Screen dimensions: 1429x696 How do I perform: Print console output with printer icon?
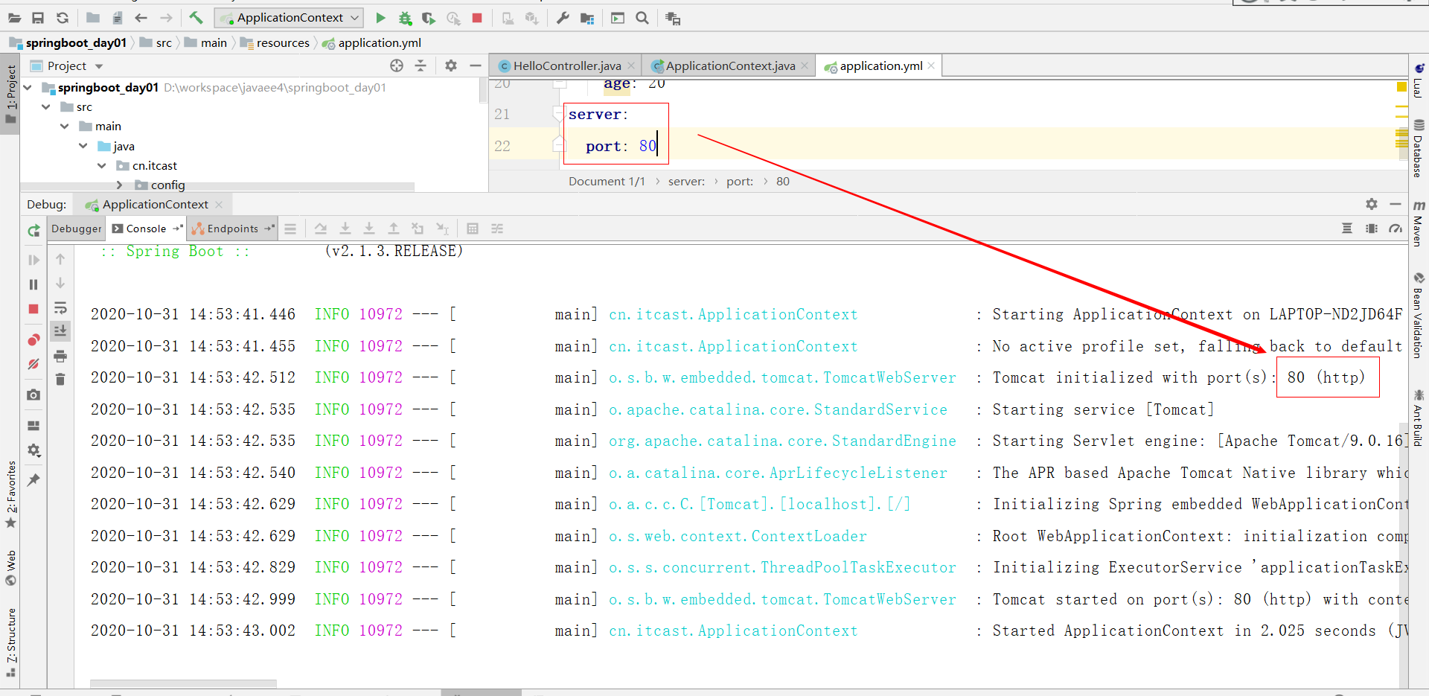click(61, 356)
